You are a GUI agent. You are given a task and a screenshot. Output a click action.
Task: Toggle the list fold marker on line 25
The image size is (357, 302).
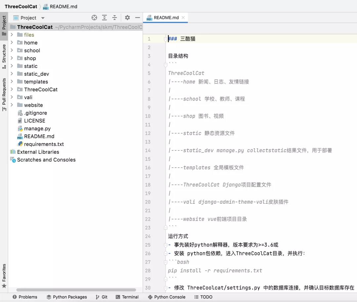pyautogui.click(x=166, y=245)
